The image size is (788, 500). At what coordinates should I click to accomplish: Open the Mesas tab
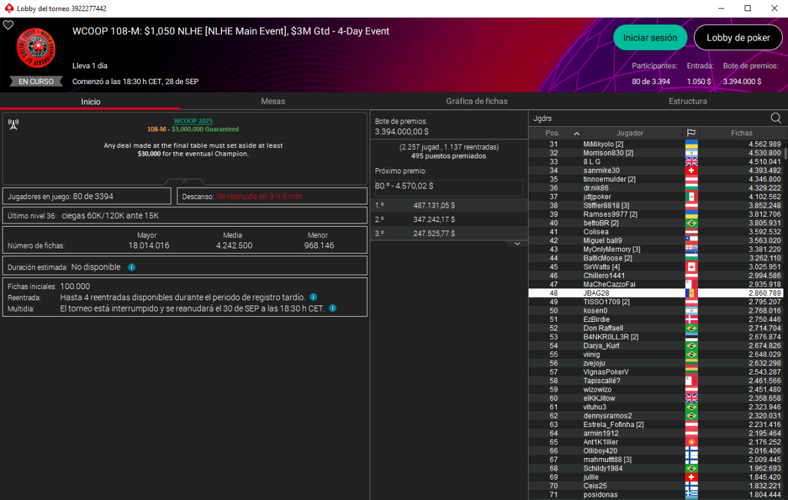point(273,101)
